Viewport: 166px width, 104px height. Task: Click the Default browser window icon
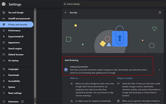click(4, 55)
